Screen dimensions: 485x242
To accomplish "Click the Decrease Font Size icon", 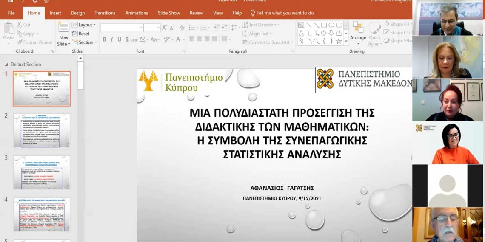I will tap(172, 28).
